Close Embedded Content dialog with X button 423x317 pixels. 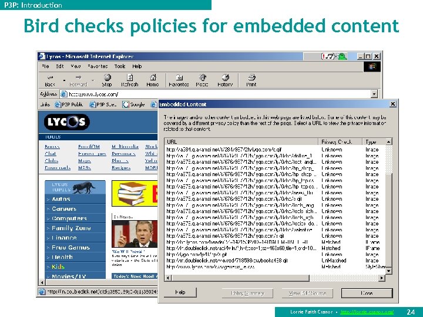click(393, 104)
